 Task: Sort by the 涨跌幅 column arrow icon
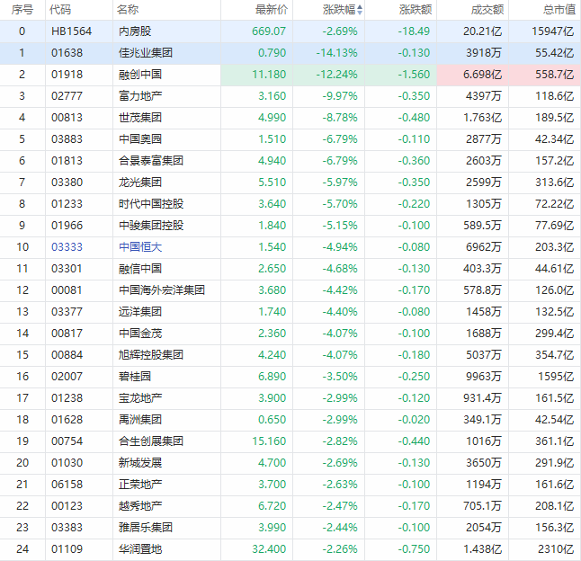pyautogui.click(x=360, y=10)
